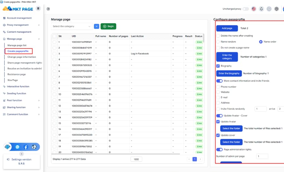Check the Address checkbox
Image resolution: width=284 pixels, height=172 pixels.
[x=218, y=103]
